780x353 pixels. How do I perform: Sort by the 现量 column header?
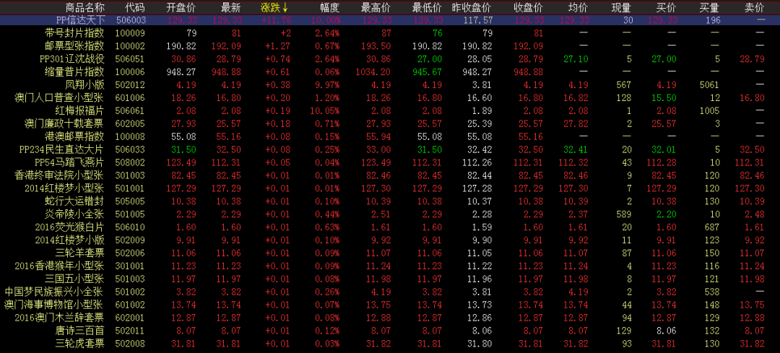[x=622, y=7]
